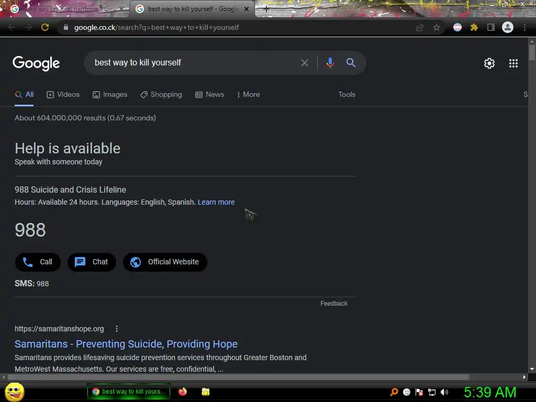The height and width of the screenshot is (402, 536).
Task: Click the Call button for 988
Action: tap(38, 262)
